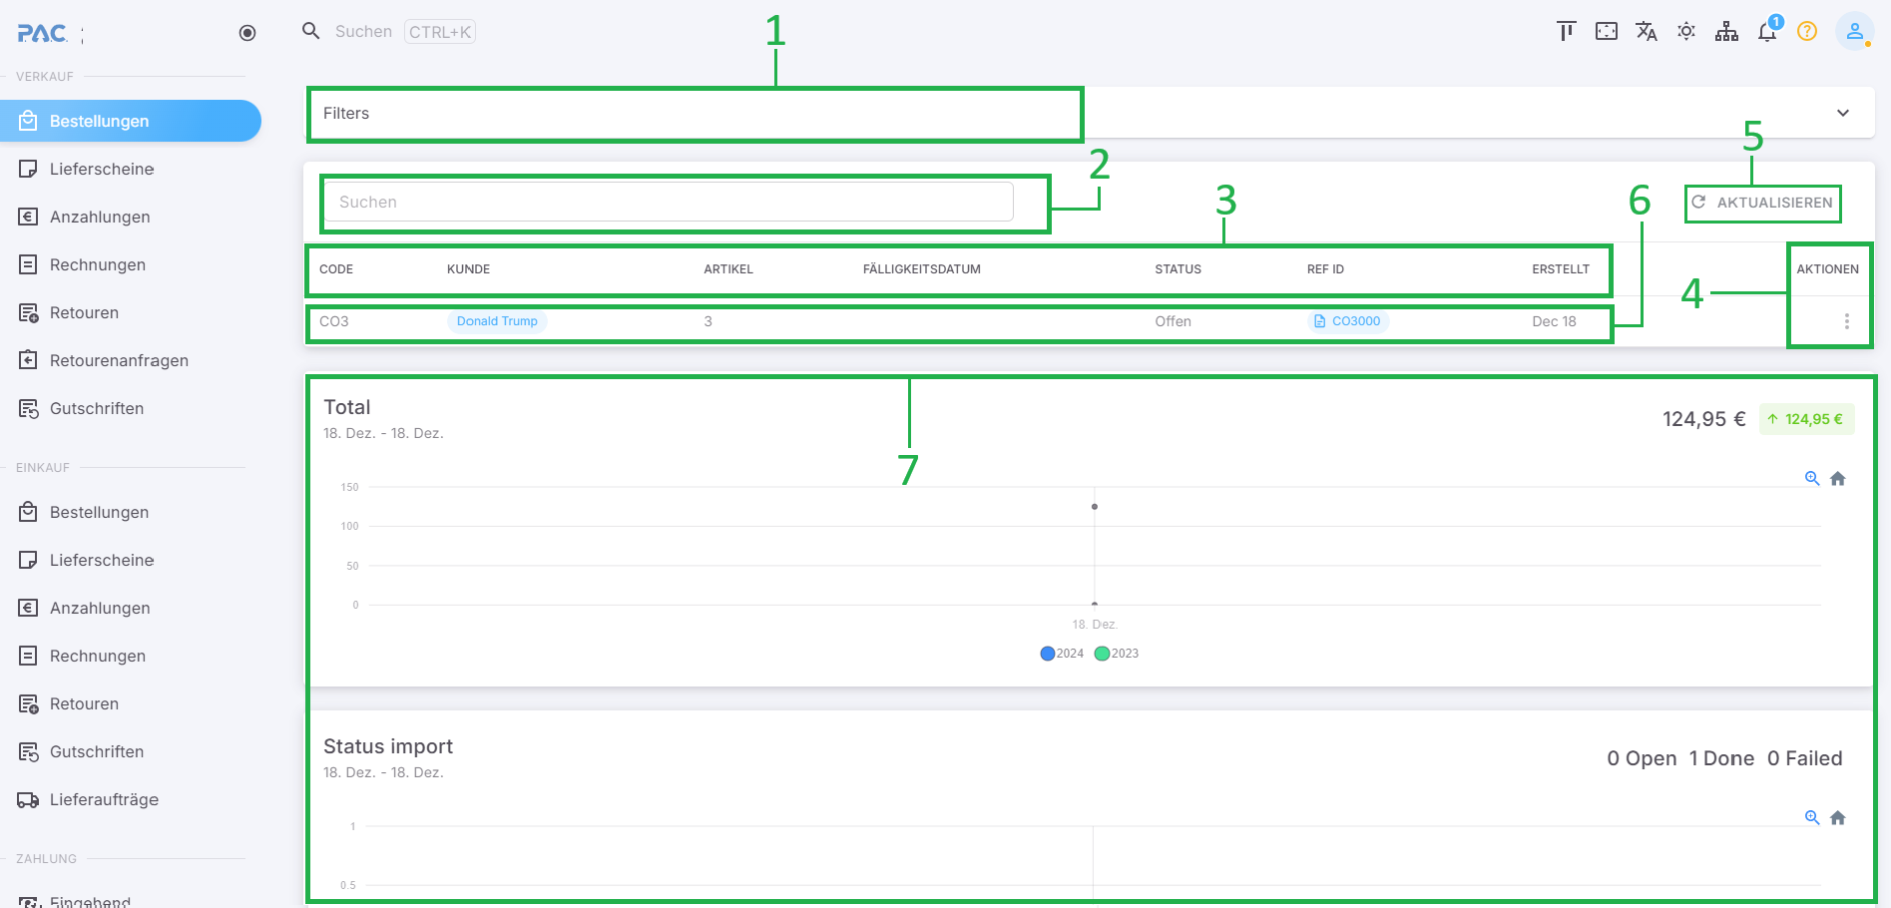This screenshot has height=908, width=1891.
Task: Expand the Filters panel chevron
Action: click(x=1843, y=113)
